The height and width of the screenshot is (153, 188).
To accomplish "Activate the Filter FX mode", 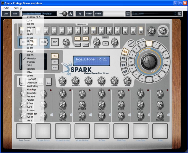I will click(x=55, y=56).
